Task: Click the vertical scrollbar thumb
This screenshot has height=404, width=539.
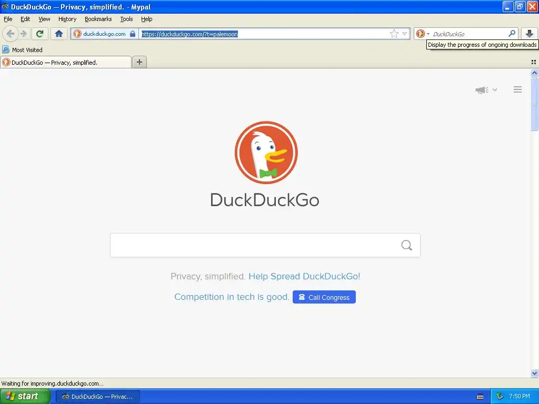Action: coord(534,104)
